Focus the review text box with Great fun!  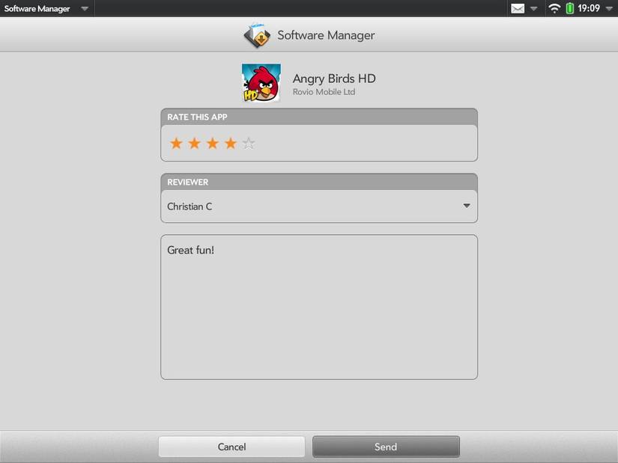[x=319, y=307]
